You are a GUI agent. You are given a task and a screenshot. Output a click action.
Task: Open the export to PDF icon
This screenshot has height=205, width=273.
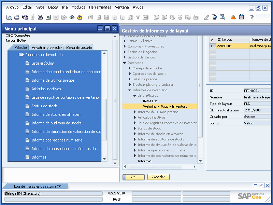click(x=64, y=17)
